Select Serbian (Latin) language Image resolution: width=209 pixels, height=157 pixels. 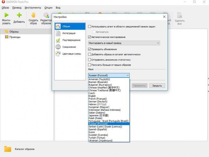(109, 127)
